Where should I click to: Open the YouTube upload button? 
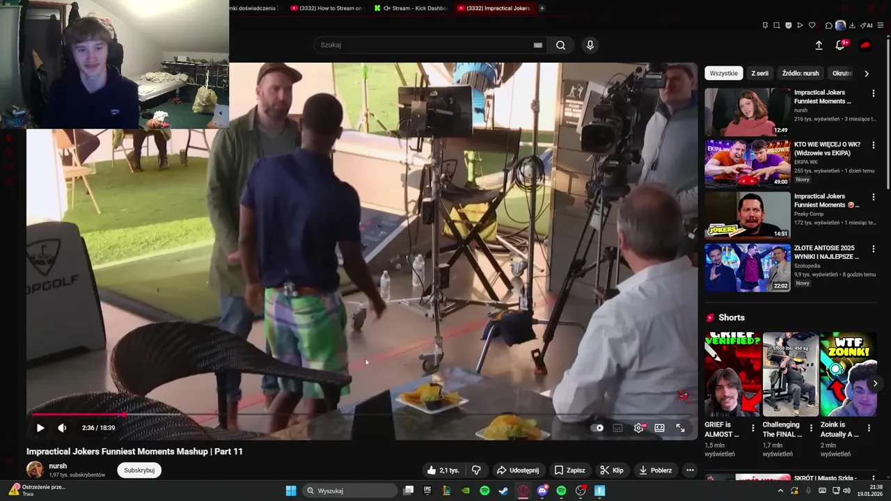click(819, 45)
